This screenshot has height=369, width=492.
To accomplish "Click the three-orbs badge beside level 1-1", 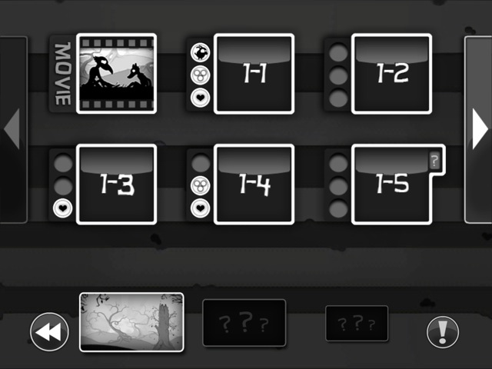I will tap(200, 75).
